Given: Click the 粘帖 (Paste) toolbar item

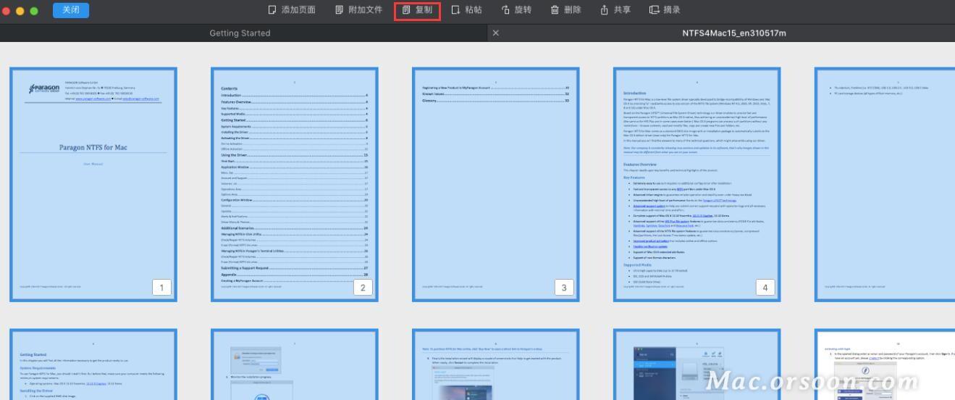Looking at the screenshot, I should point(466,10).
